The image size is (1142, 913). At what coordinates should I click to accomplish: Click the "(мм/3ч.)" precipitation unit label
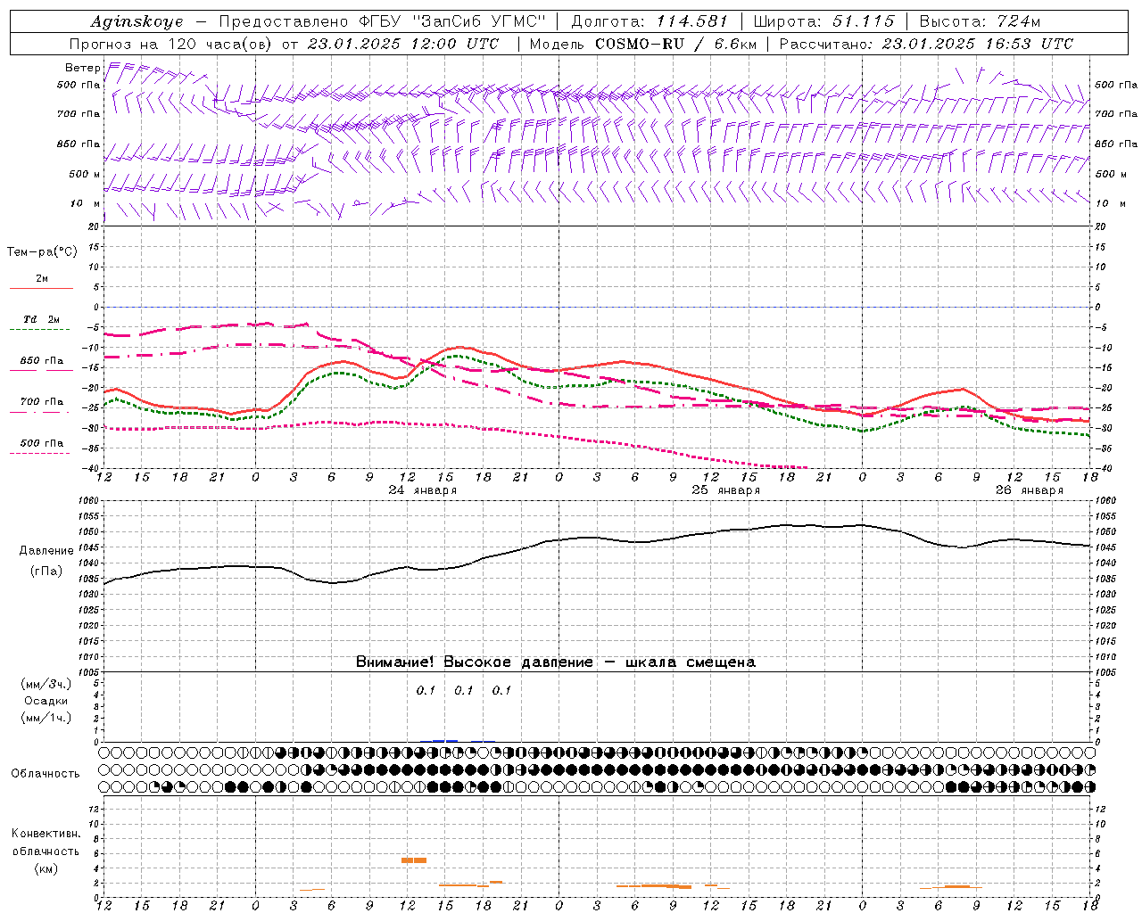pyautogui.click(x=47, y=684)
